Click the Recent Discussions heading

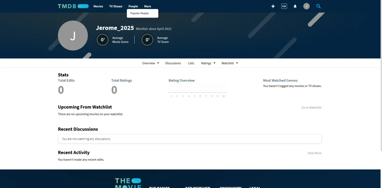(x=78, y=129)
